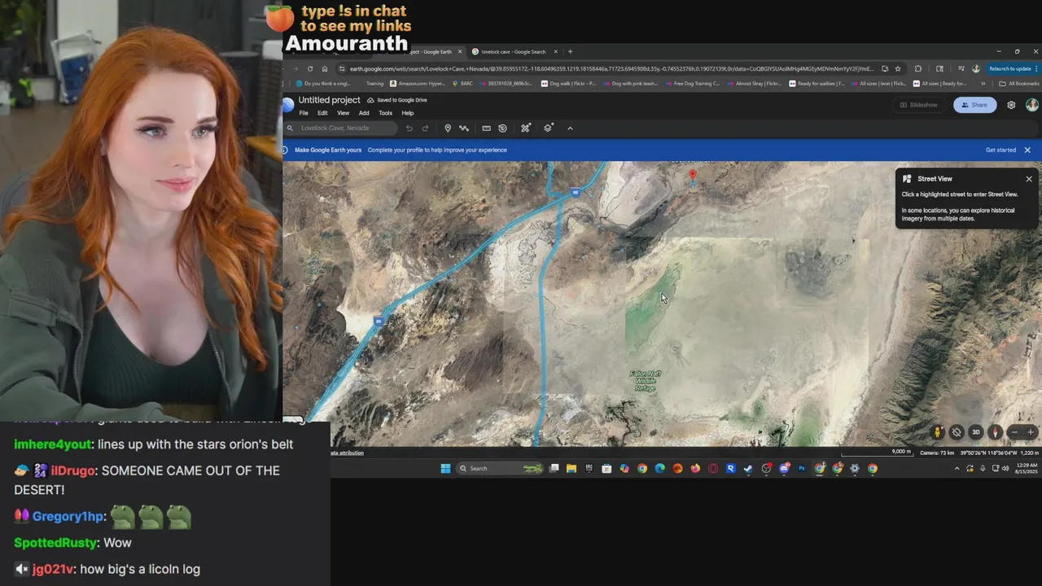Image resolution: width=1042 pixels, height=586 pixels.
Task: Click Get started on profile banner
Action: point(1000,150)
